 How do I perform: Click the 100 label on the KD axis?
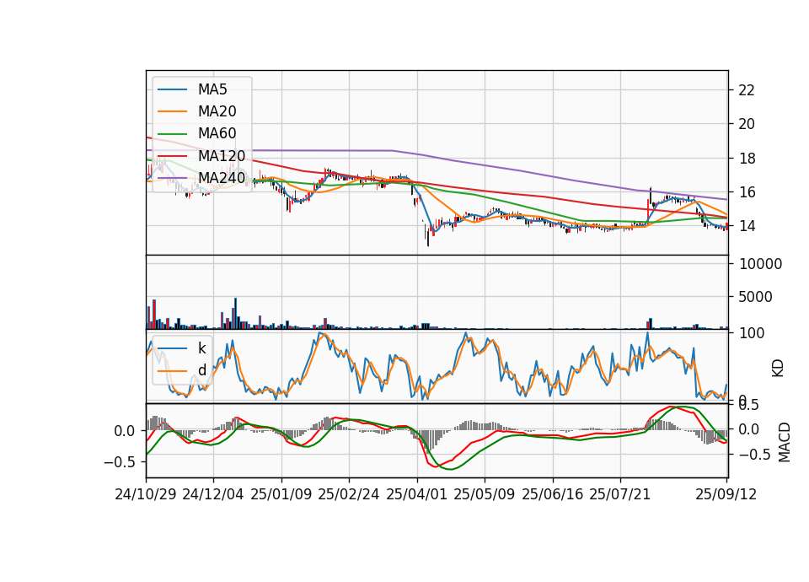tap(752, 333)
